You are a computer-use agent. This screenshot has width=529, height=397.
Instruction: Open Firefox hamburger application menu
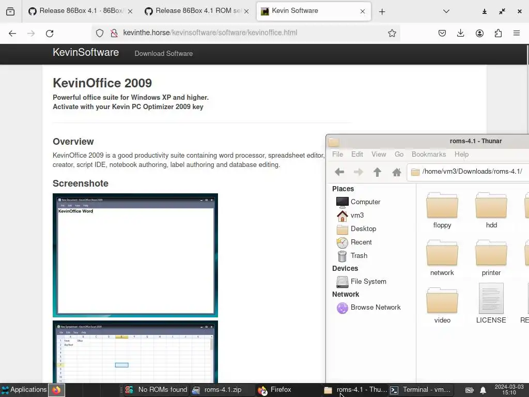pyautogui.click(x=517, y=33)
